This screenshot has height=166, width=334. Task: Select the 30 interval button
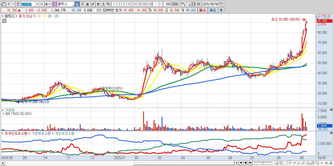(x=139, y=4)
